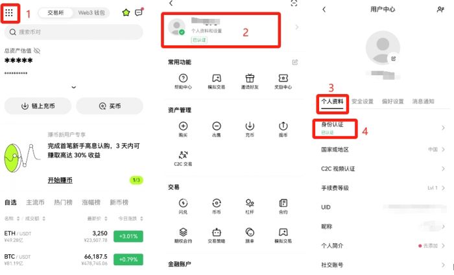Open the chat messages icon with red dot
The image size is (454, 275).
pyautogui.click(x=139, y=12)
